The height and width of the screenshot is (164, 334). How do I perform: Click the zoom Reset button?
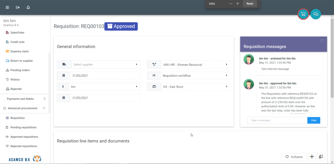(250, 4)
